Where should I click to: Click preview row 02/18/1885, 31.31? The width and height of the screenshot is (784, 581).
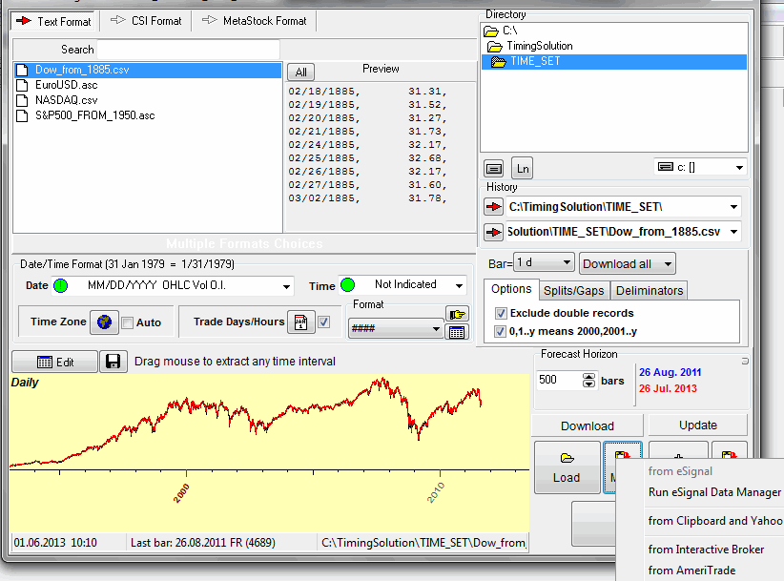pos(367,92)
